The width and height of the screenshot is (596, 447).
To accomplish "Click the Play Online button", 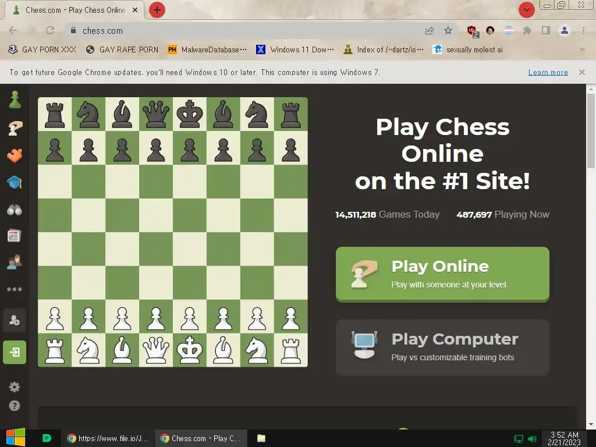I will [442, 275].
